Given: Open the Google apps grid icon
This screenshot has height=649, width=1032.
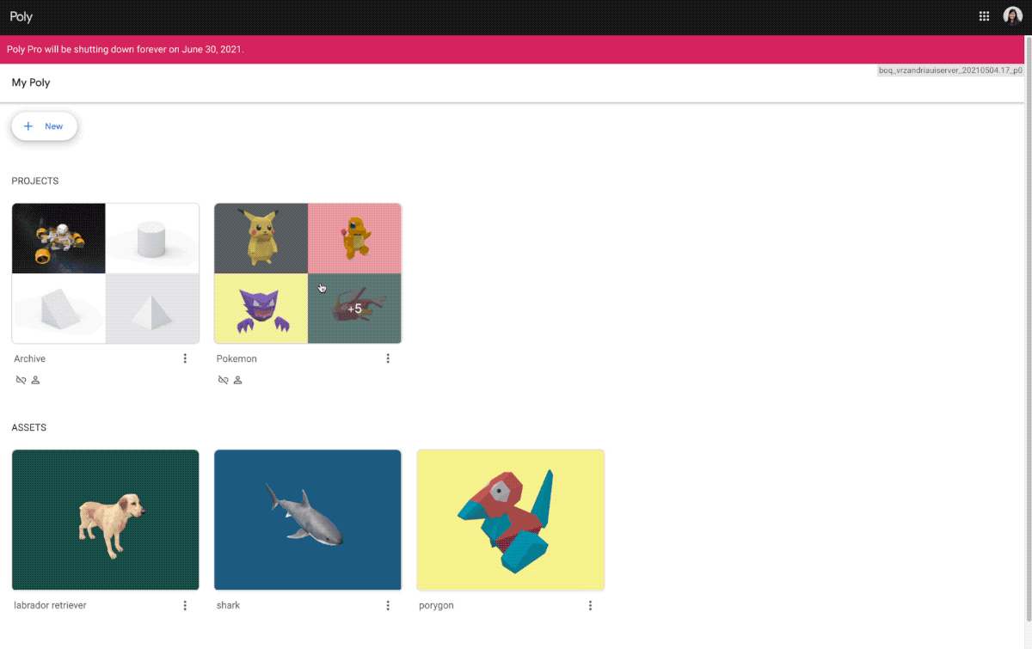Looking at the screenshot, I should coord(985,16).
